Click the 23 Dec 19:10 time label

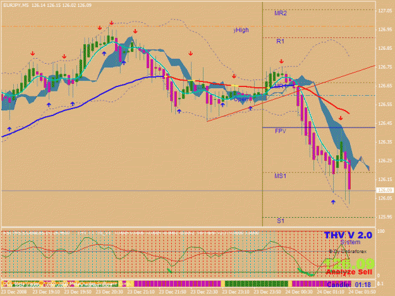tap(46, 292)
